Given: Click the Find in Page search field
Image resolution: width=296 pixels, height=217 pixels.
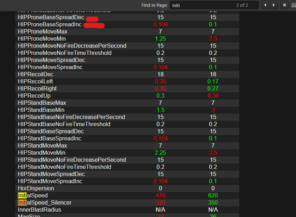Looking at the screenshot, I should coord(214,5).
